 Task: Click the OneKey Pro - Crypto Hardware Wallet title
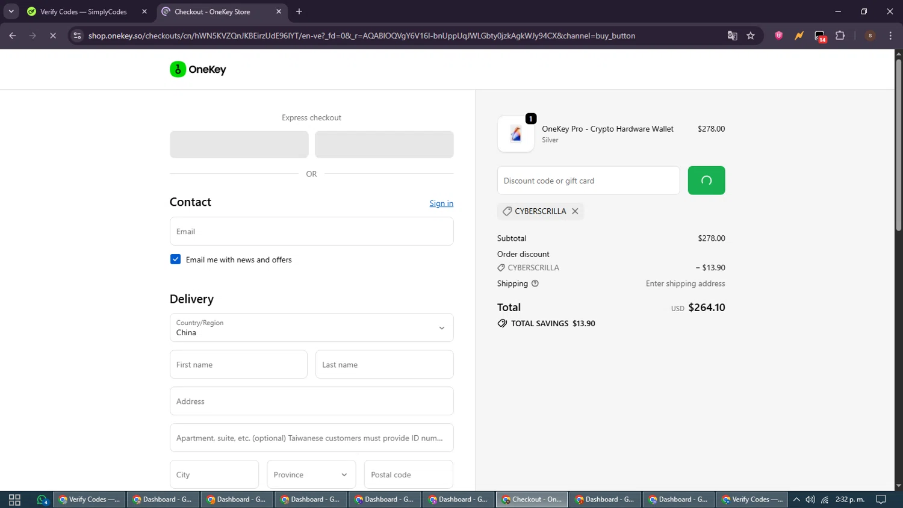[x=607, y=129]
